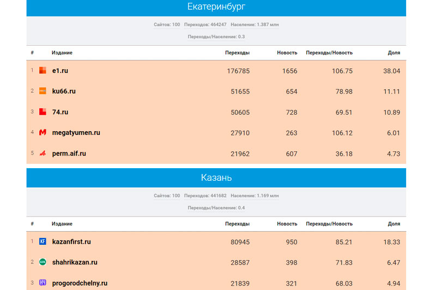Sort Екатеринбург table by Доля column
436x290 pixels.
[x=393, y=53]
